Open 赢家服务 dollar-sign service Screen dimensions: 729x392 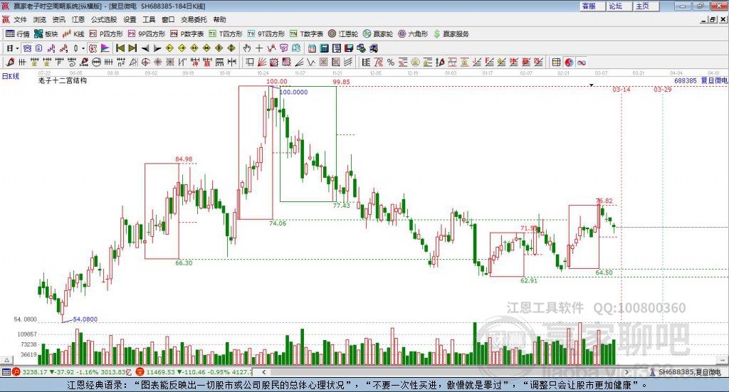click(451, 34)
